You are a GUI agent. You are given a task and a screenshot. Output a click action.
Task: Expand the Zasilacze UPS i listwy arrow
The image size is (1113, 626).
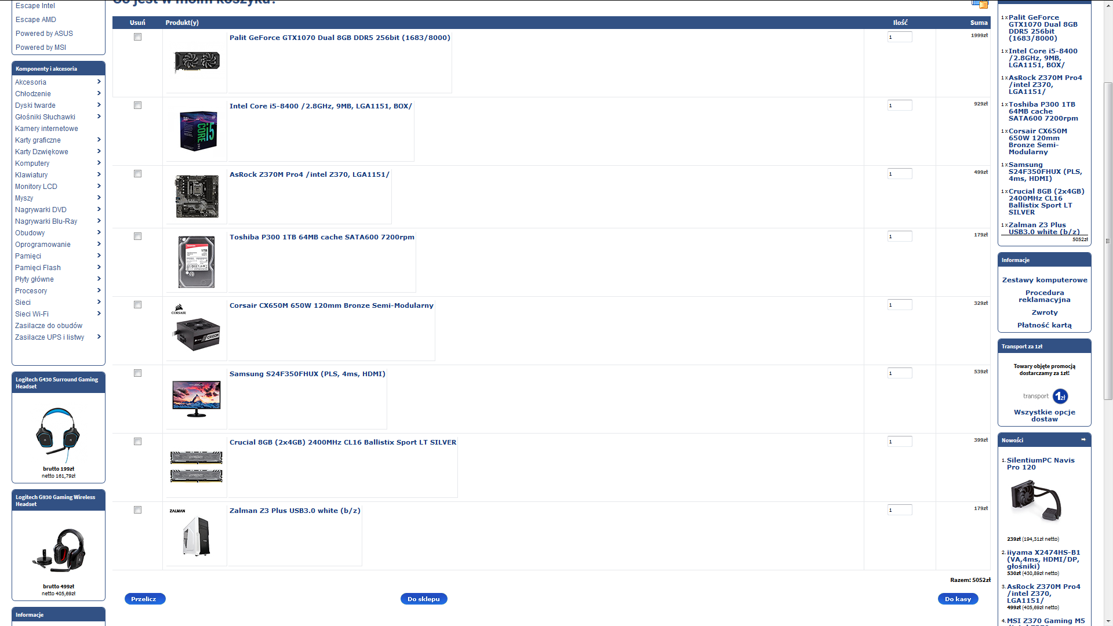99,337
